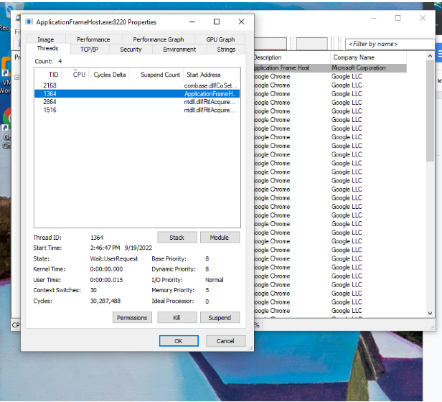Minimize the Process Explorer window
Viewport: 442px width, 402px height.
[374, 18]
